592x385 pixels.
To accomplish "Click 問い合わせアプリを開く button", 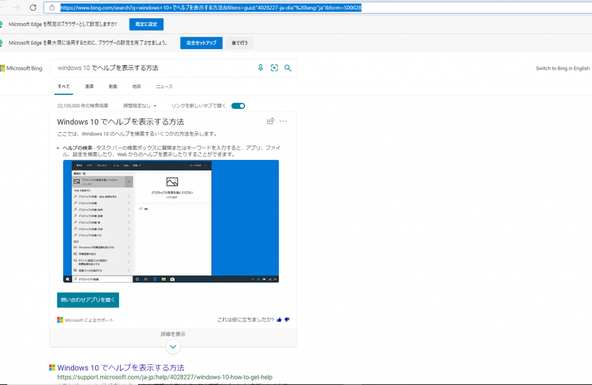I will coord(88,300).
